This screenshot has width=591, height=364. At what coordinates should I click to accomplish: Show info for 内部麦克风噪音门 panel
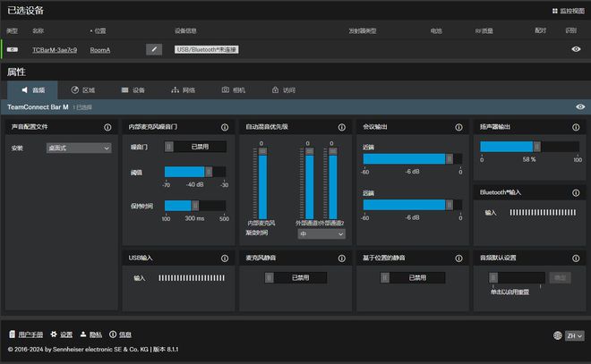coord(225,127)
